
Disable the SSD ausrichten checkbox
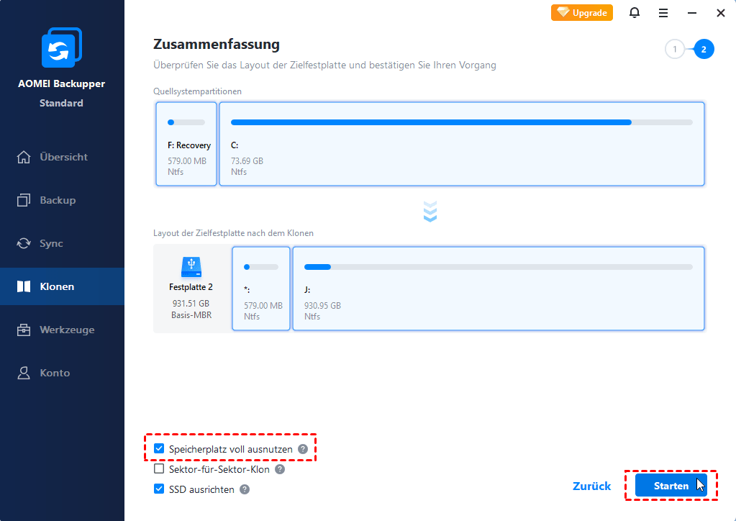tap(160, 489)
